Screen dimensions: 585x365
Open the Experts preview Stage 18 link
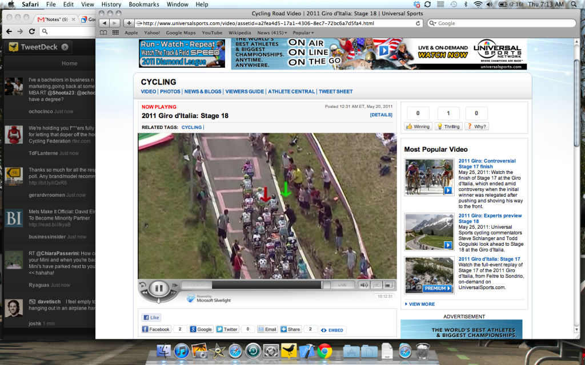(490, 218)
